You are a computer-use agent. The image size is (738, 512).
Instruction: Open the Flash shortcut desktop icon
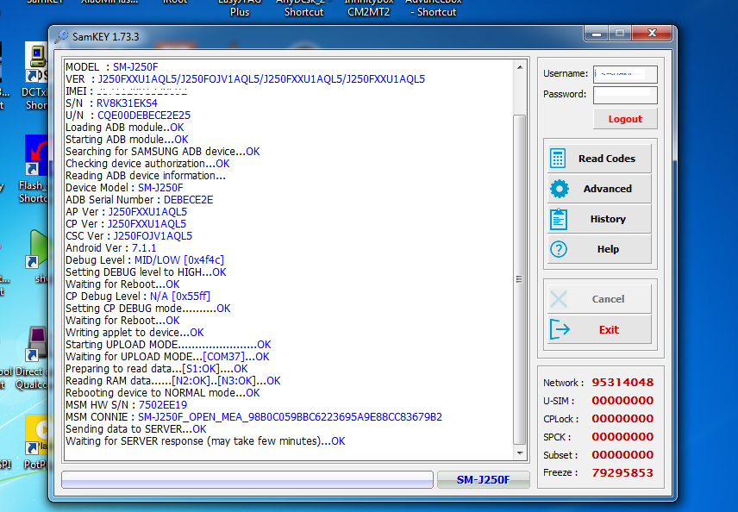pyautogui.click(x=35, y=155)
